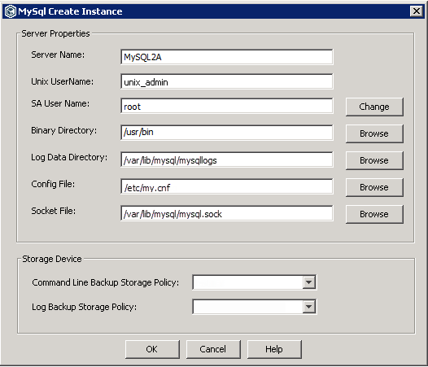Focus the Config File path field
Viewport: 428px width, 367px height.
click(226, 186)
